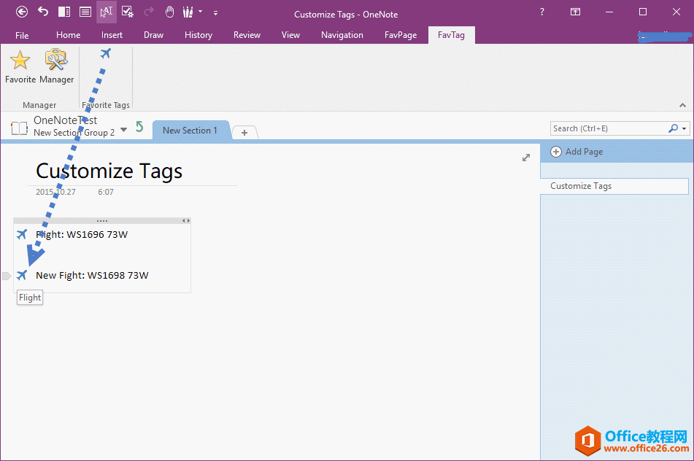Collapse the ribbon with the chevron

[x=683, y=105]
